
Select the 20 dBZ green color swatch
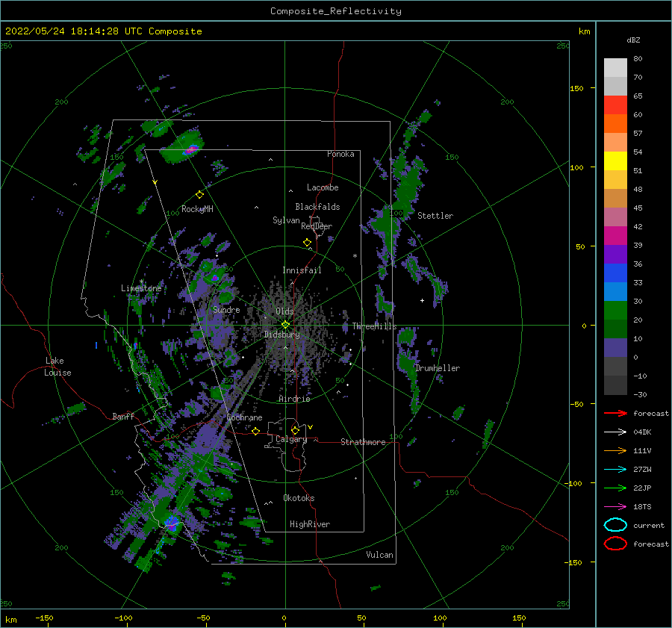(615, 311)
